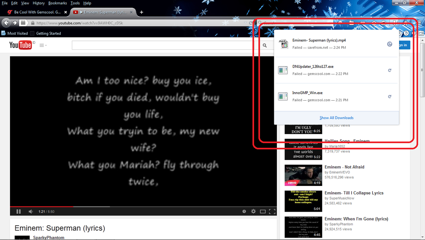Retry the DNUpdater_126to127.exe download
The image size is (425, 240).
click(390, 70)
